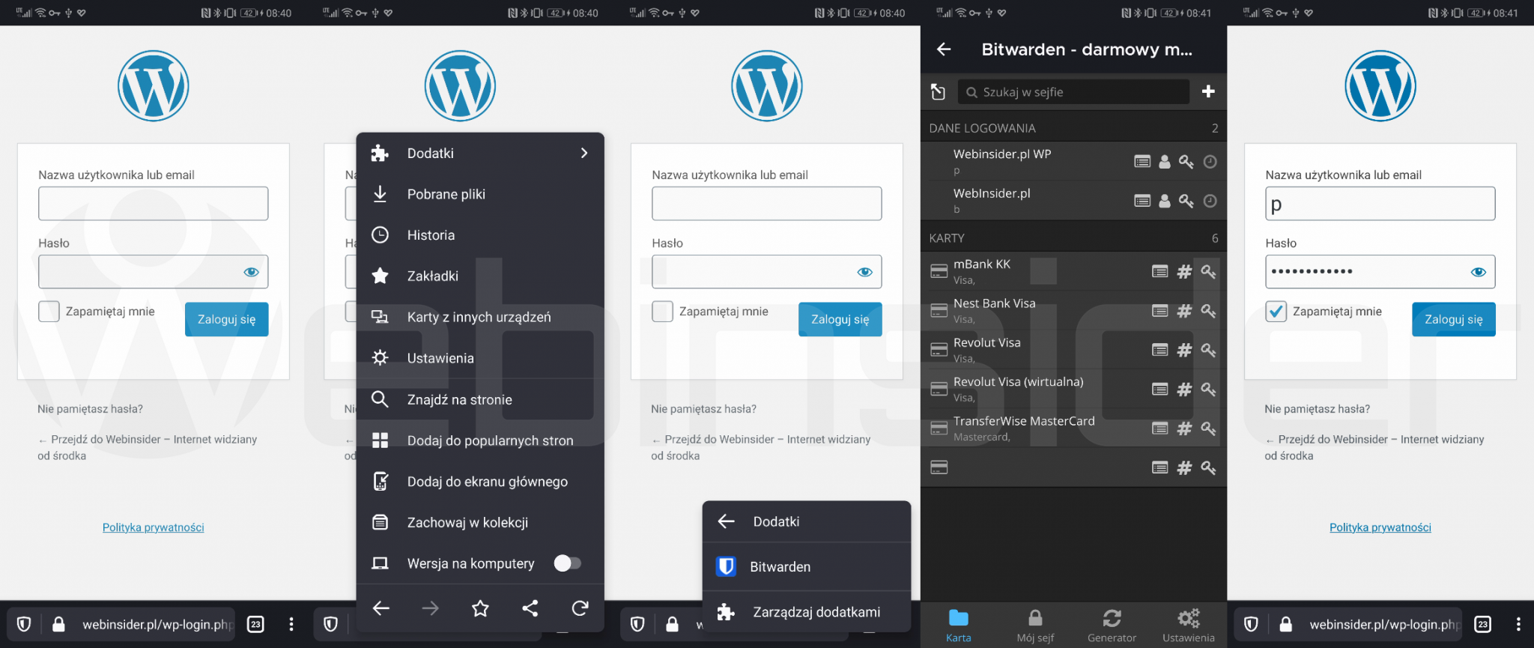Toggle password eye on page showing Dodatki submenu
Screen dimensions: 1534x648
(864, 272)
